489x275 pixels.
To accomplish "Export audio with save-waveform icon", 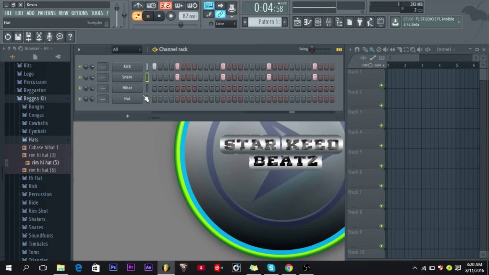I will pyautogui.click(x=28, y=37).
